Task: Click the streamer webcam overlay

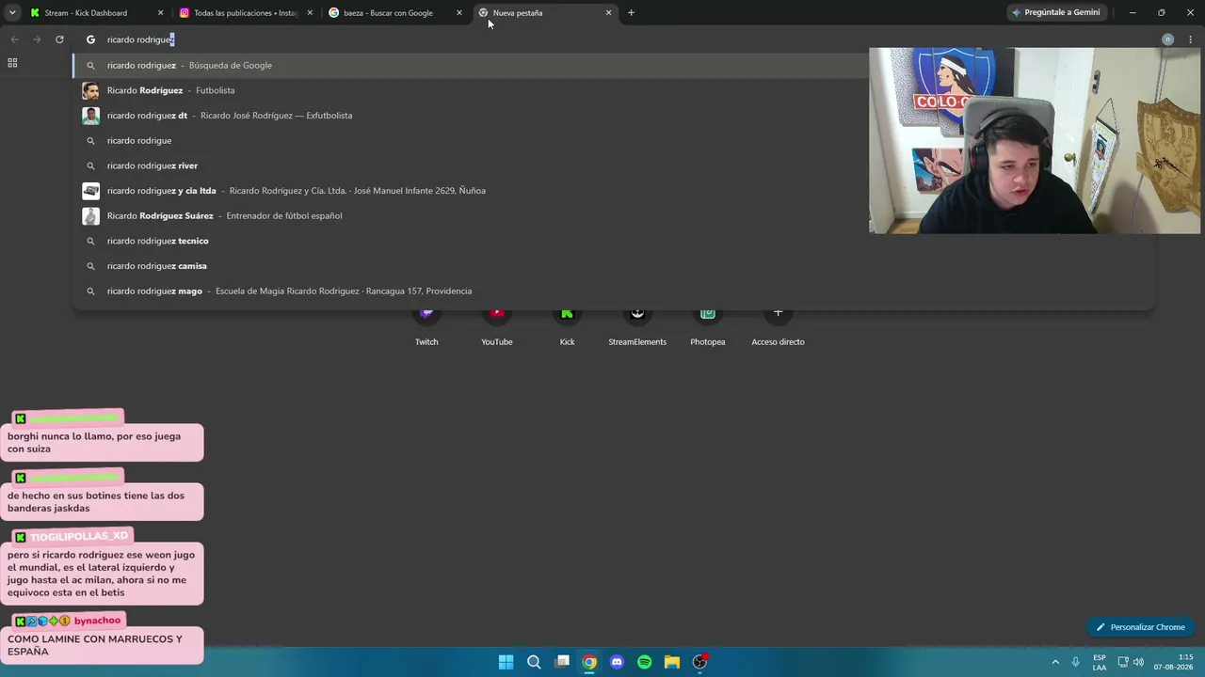Action: click(1035, 140)
